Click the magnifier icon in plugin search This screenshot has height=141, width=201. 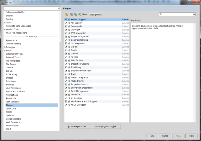coord(161,15)
